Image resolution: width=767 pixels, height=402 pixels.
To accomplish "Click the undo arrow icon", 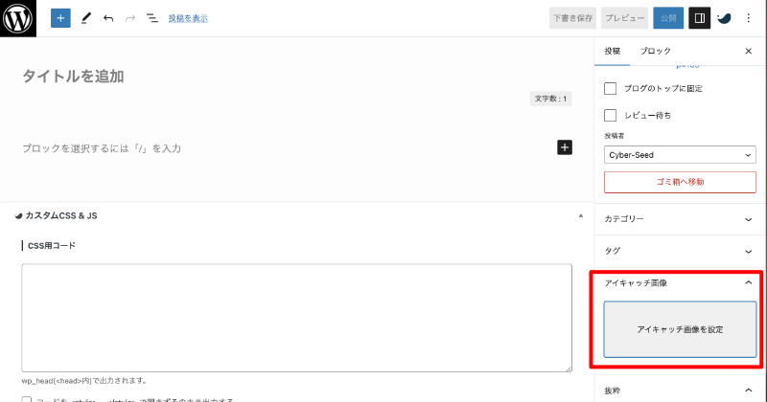I will pyautogui.click(x=108, y=18).
